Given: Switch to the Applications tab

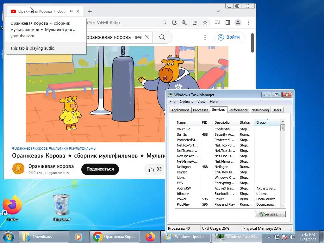Looking at the screenshot, I should click(x=180, y=110).
